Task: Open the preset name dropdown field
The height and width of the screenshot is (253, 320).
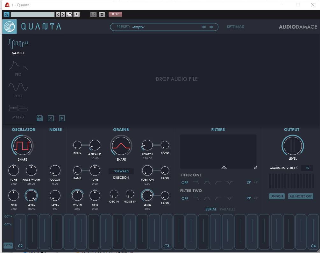Action: 164,27
